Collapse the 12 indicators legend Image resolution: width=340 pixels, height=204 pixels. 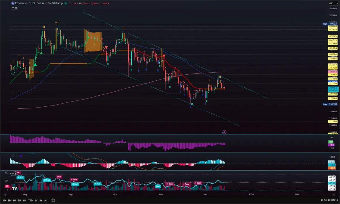click(14, 8)
